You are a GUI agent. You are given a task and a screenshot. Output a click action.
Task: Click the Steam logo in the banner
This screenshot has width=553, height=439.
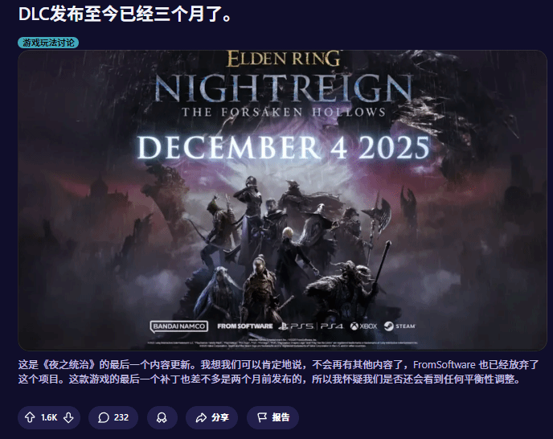click(399, 326)
